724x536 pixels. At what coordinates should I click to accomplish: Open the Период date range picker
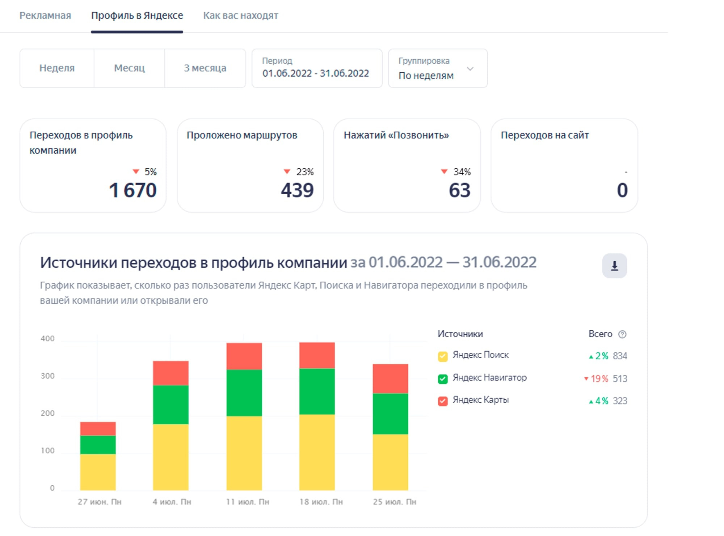(316, 68)
